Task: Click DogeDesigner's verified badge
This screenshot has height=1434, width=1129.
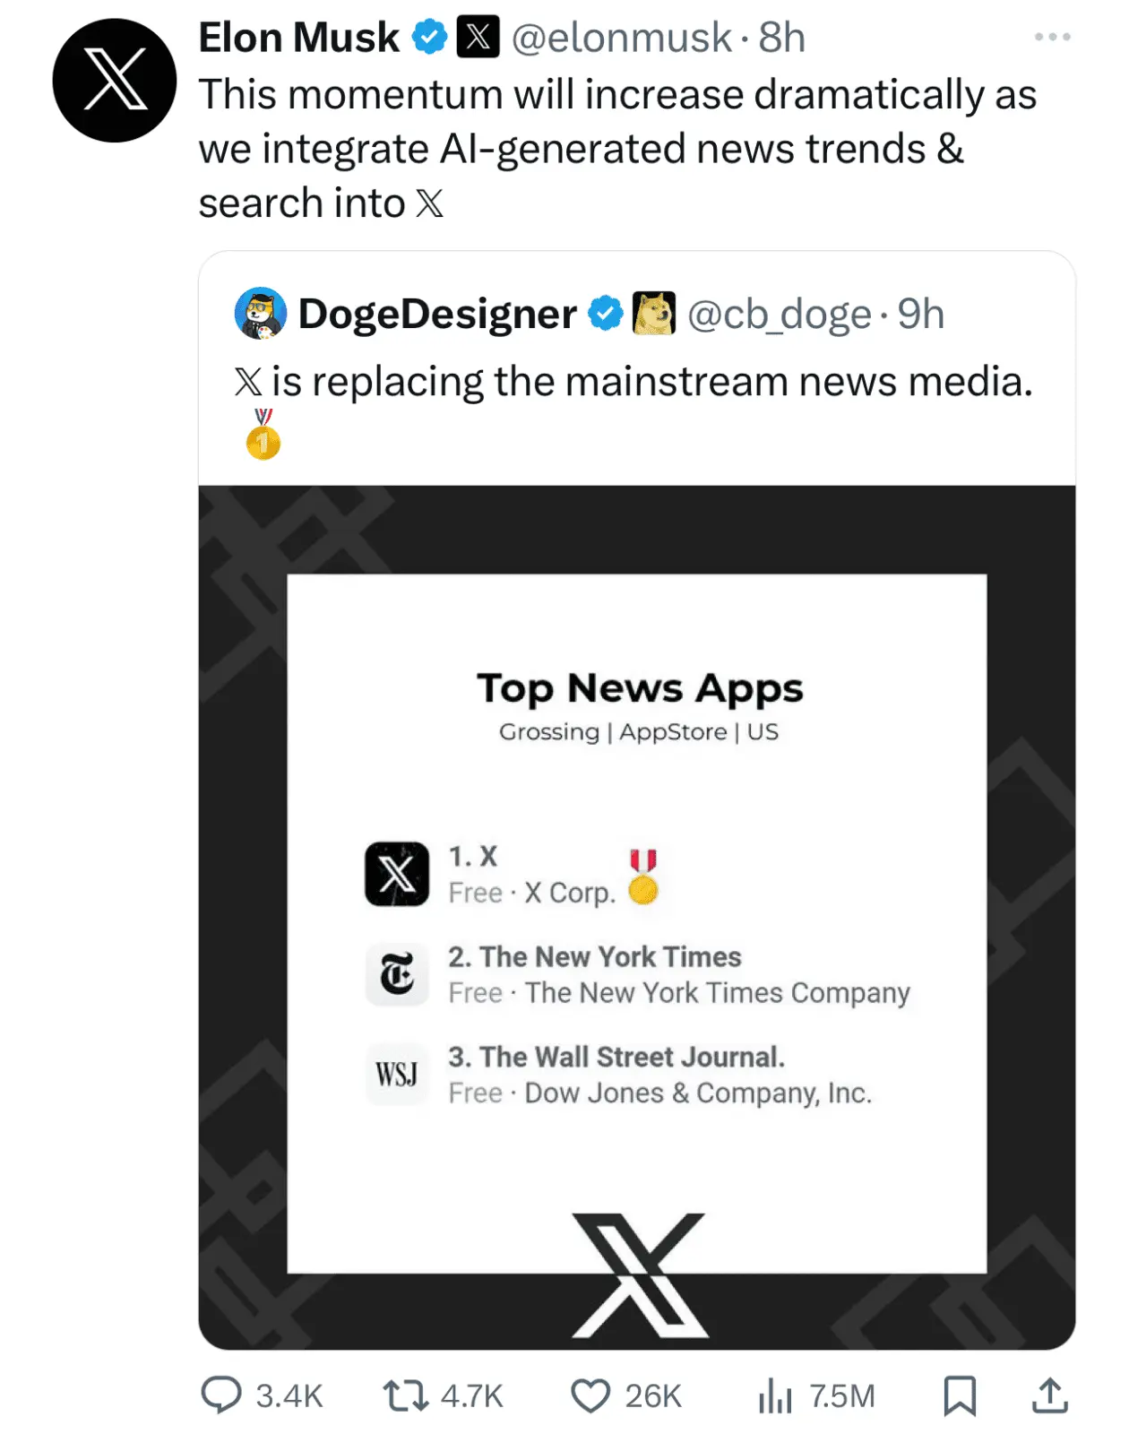Action: [606, 314]
